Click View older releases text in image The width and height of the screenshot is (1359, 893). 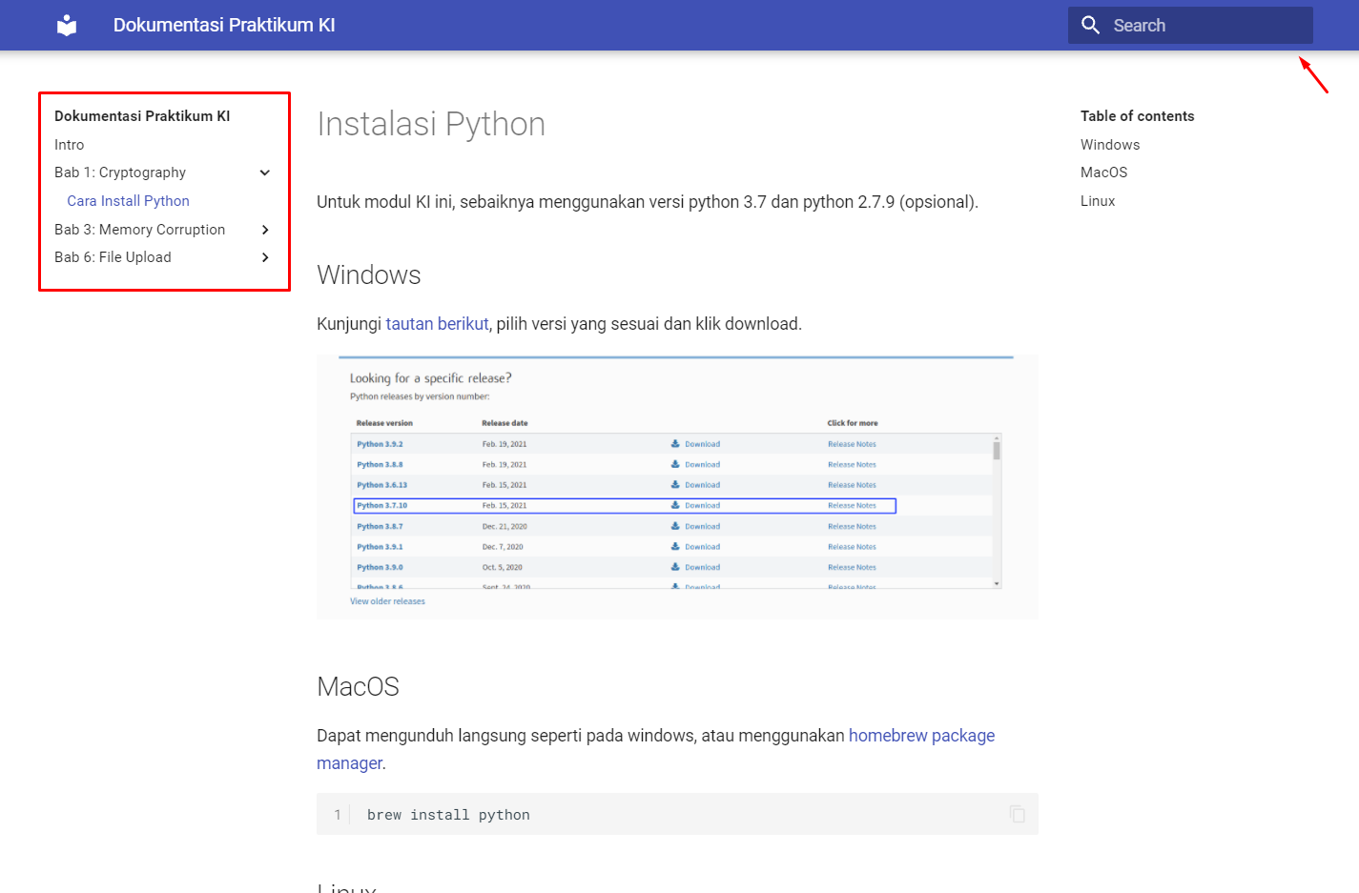(387, 601)
